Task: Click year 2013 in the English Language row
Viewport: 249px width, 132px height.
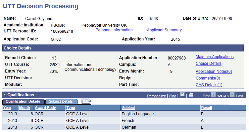Action: tap(12, 114)
